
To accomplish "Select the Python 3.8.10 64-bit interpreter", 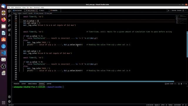I will 177,105.
